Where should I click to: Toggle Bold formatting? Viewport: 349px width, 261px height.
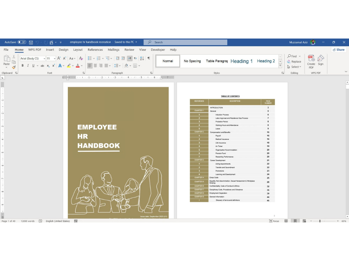click(x=22, y=65)
